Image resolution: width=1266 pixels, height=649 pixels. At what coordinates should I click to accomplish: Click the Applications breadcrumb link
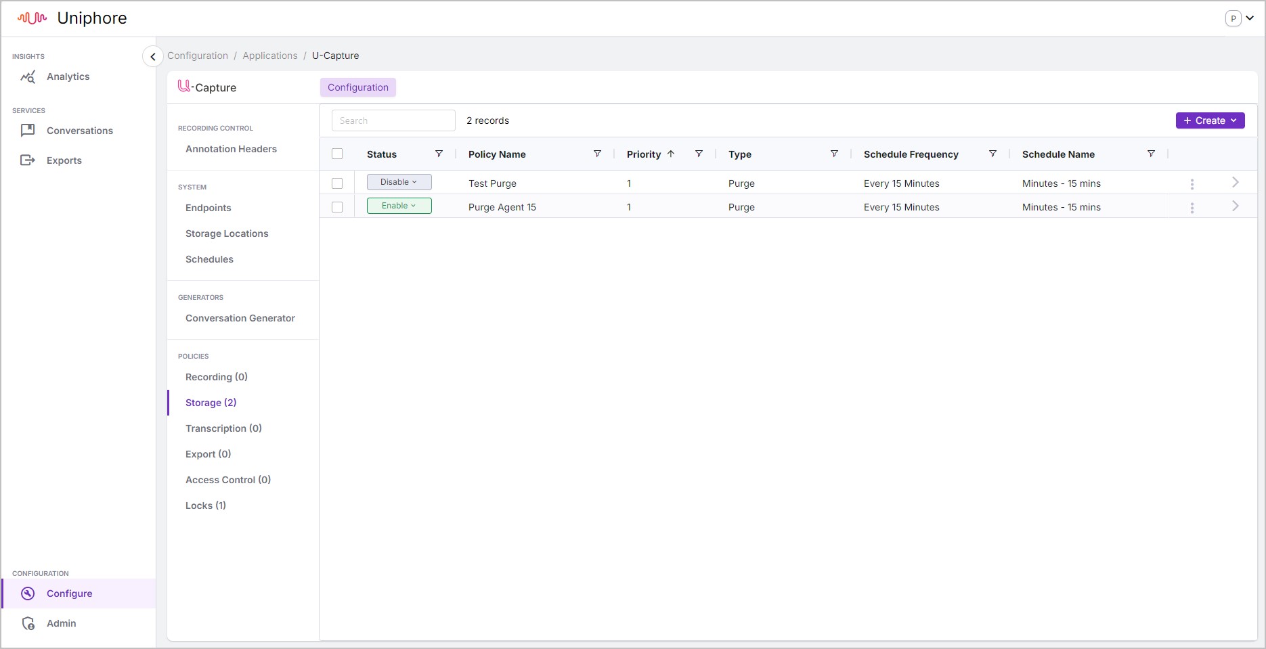point(270,55)
